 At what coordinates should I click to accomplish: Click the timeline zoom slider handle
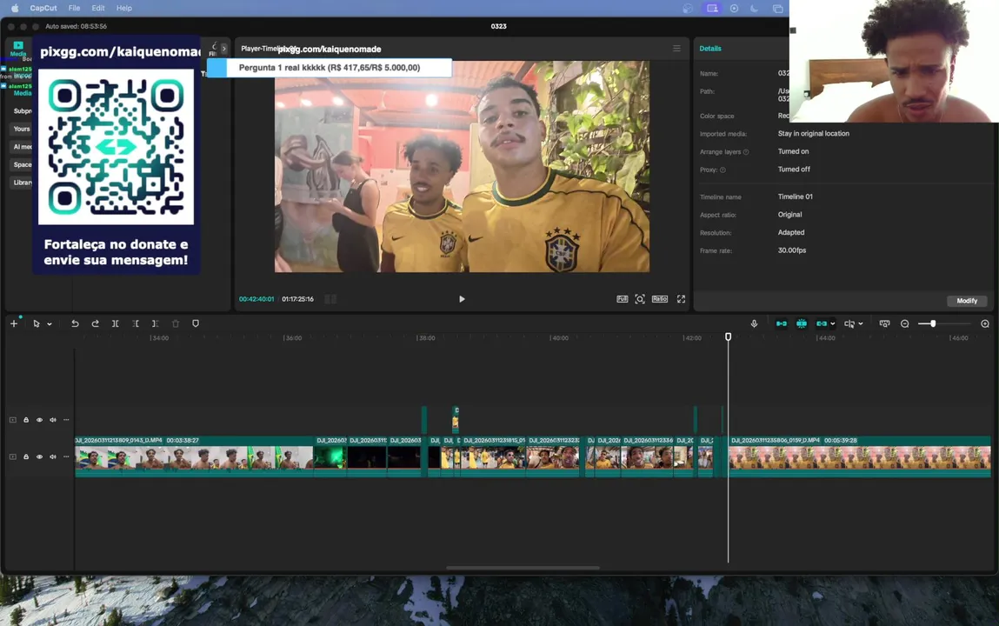[x=933, y=323]
